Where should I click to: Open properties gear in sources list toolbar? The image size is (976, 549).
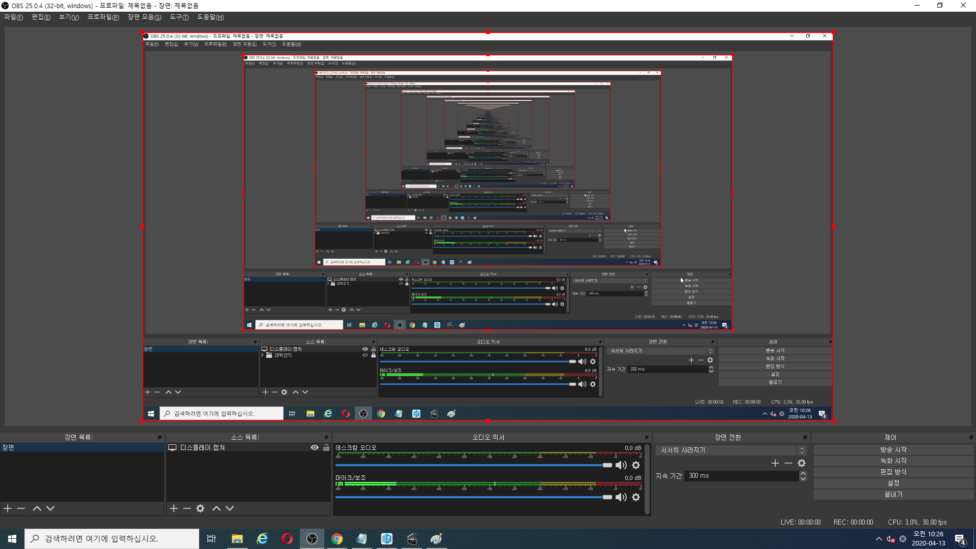click(x=200, y=508)
